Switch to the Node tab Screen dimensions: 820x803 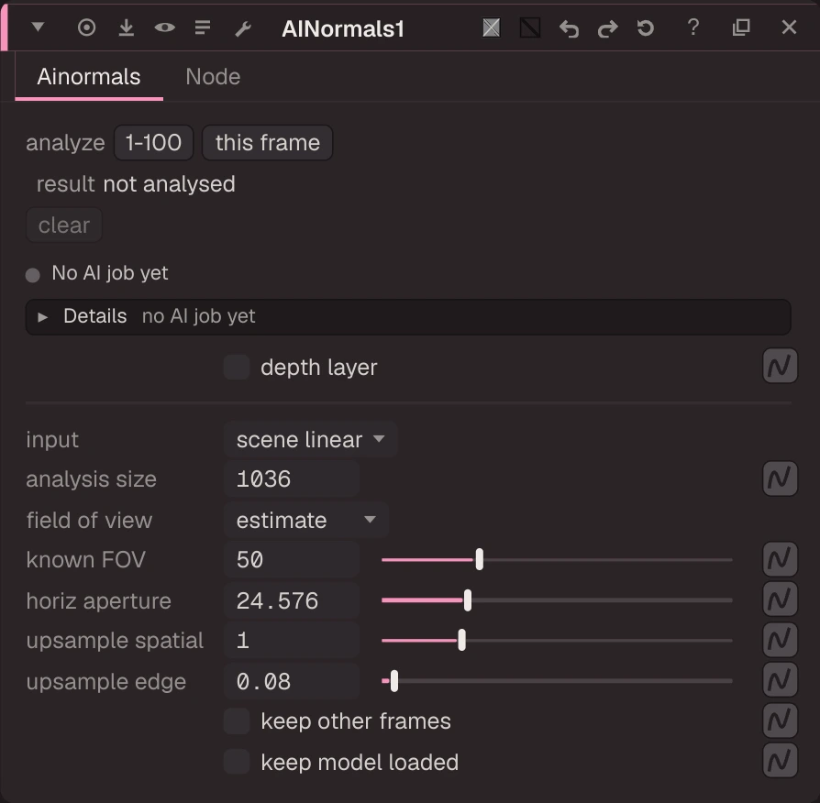click(x=213, y=77)
